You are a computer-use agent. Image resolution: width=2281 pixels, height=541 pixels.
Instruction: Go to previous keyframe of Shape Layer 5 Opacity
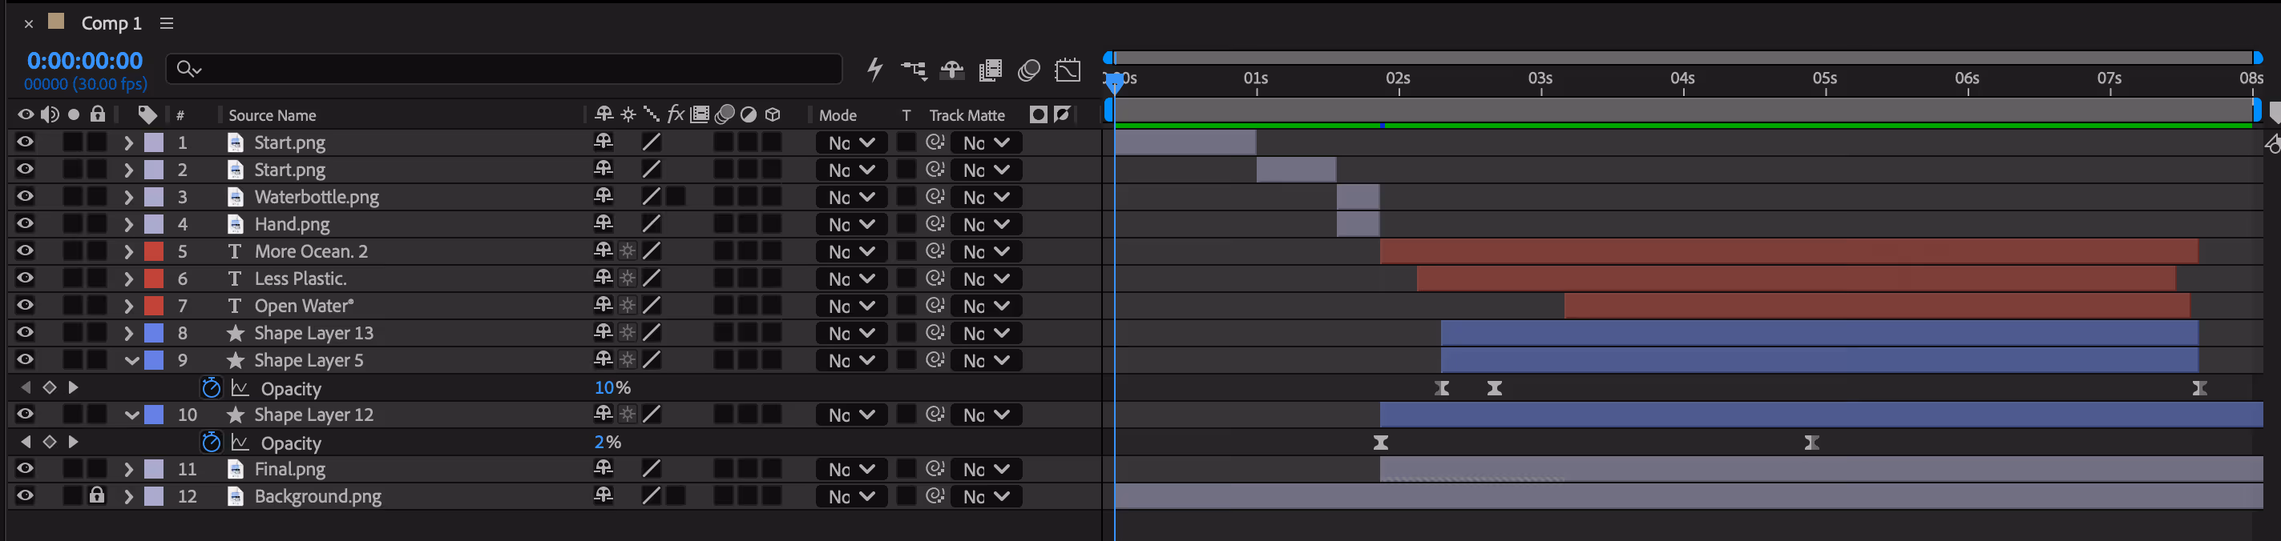26,387
